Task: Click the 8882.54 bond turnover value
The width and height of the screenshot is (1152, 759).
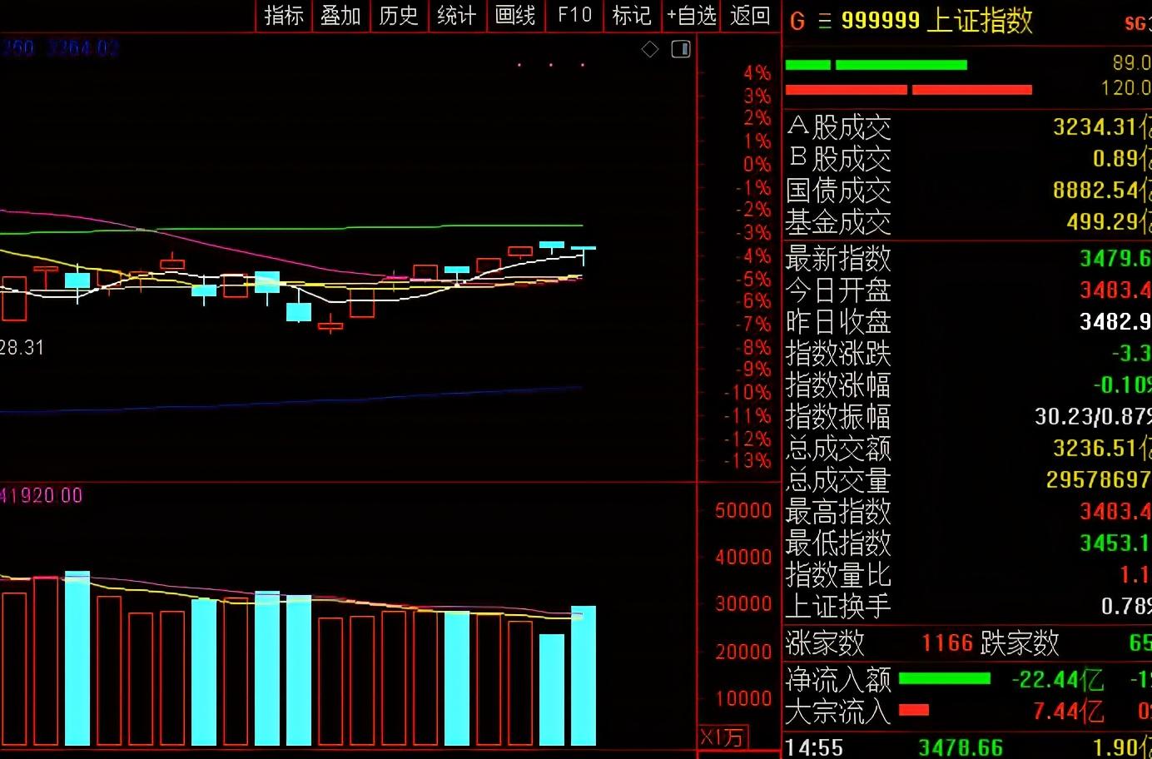Action: click(x=1101, y=191)
